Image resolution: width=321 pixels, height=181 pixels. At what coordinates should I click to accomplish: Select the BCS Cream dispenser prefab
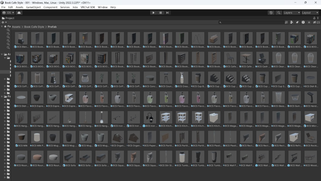point(182,78)
